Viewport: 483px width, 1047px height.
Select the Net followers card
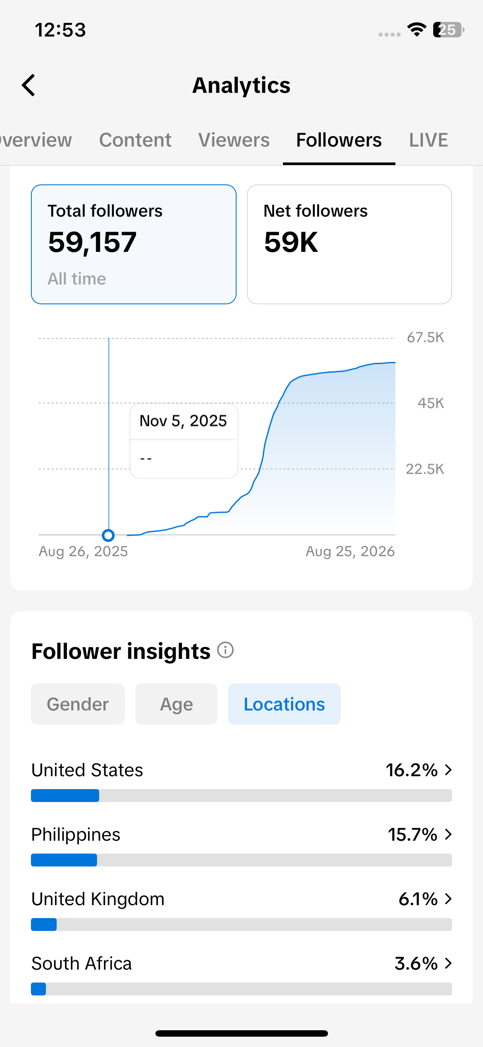(349, 244)
